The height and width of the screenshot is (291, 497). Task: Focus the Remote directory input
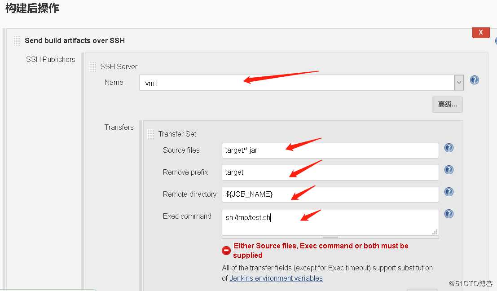[x=330, y=194]
